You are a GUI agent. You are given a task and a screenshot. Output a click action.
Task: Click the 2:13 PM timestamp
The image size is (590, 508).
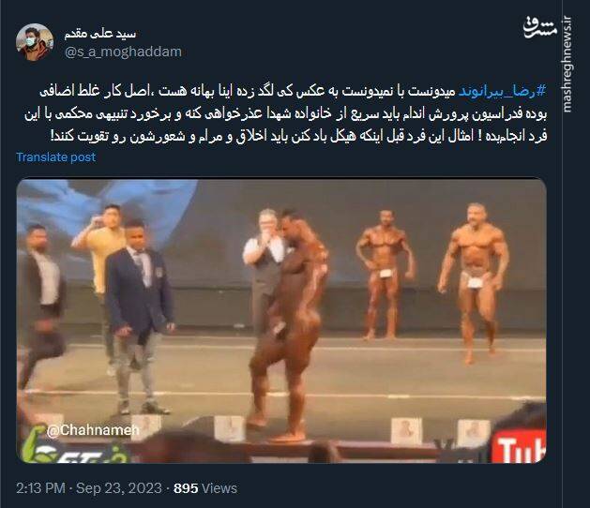(40, 488)
